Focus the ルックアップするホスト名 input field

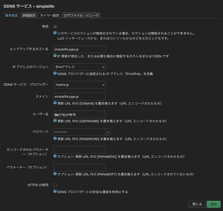[x=79, y=49]
